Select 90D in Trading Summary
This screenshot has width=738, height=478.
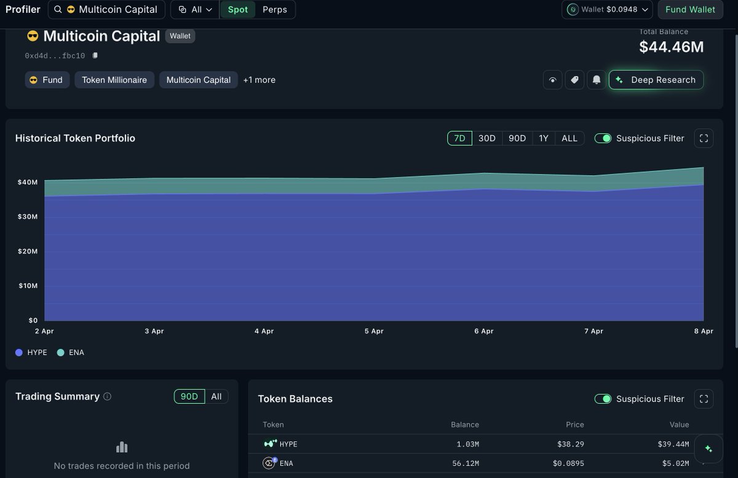click(189, 396)
